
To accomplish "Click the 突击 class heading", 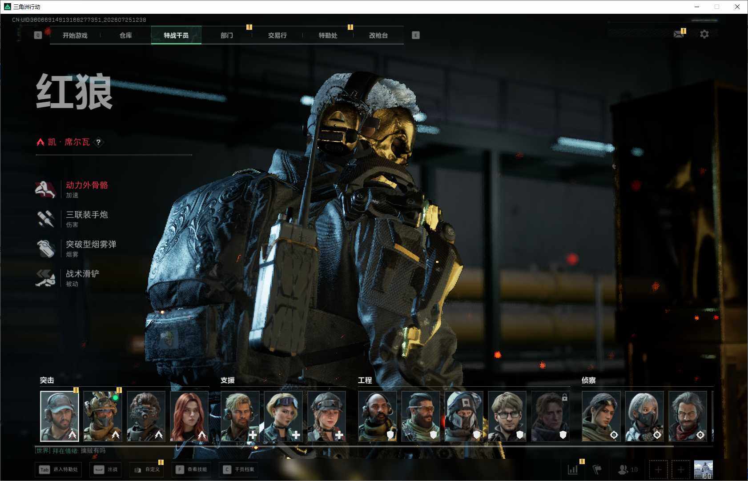I will [x=47, y=381].
